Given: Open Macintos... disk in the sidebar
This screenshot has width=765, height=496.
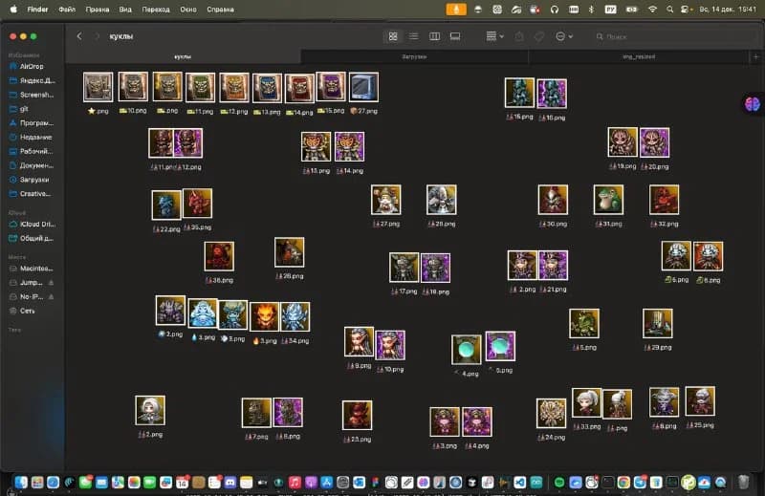Looking at the screenshot, I should [x=32, y=269].
